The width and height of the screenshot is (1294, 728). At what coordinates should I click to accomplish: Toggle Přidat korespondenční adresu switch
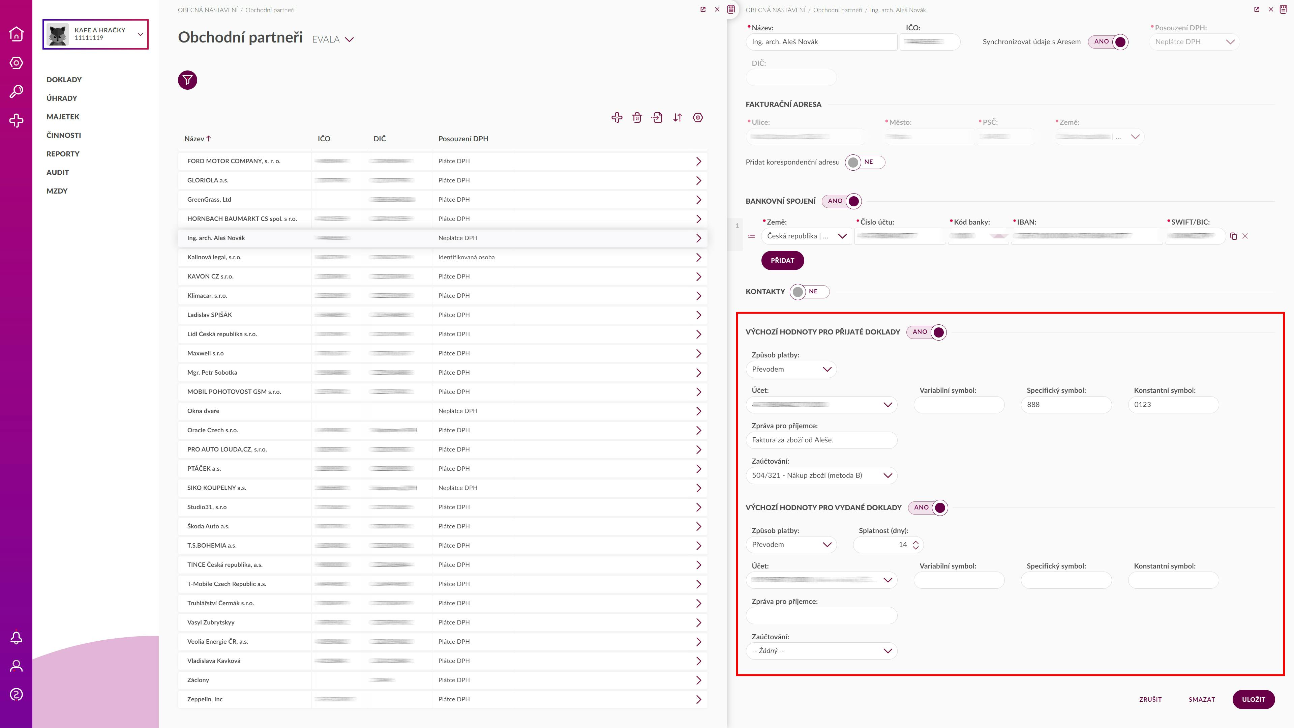click(865, 162)
